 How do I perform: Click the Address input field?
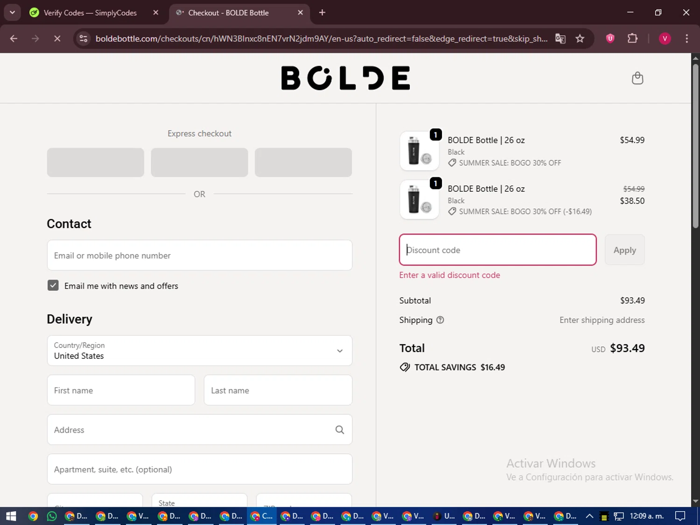click(x=200, y=430)
